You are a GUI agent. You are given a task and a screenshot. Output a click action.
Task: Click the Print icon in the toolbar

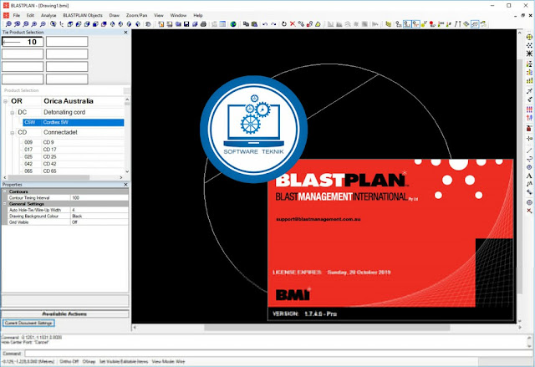(x=203, y=24)
